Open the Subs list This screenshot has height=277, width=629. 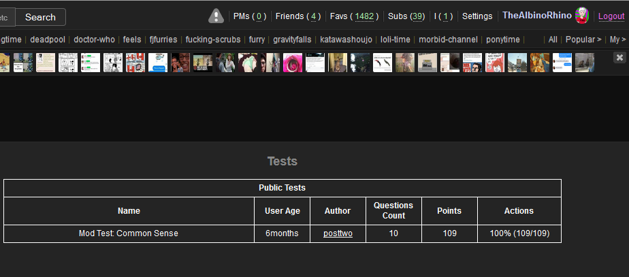tap(406, 16)
